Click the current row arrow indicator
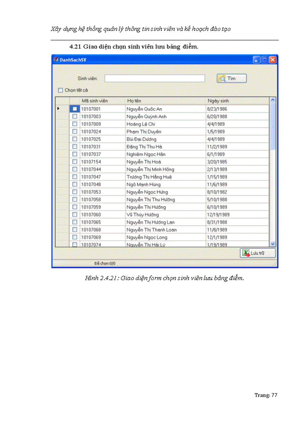Screen dimensions: 307x423 [x=58, y=109]
